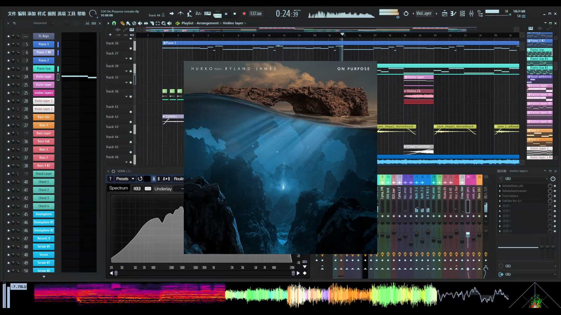This screenshot has width=561, height=315.
Task: Click the A>B copy button in SPAN
Action: coord(166,179)
